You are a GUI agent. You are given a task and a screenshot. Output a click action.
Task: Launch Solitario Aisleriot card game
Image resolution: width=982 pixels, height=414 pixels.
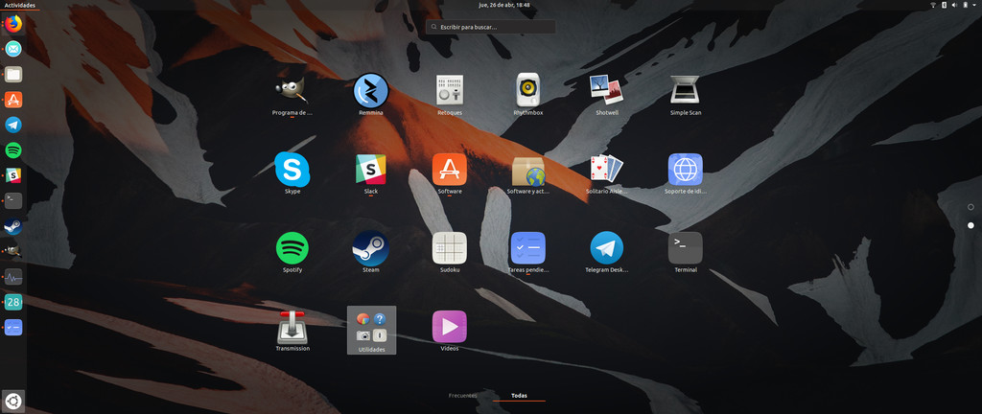tap(606, 170)
